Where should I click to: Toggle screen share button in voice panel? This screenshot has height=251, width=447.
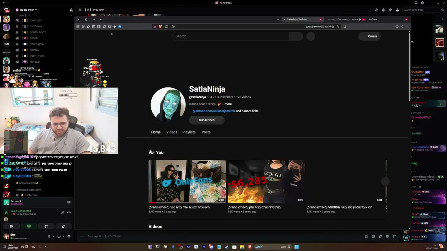tap(29, 226)
